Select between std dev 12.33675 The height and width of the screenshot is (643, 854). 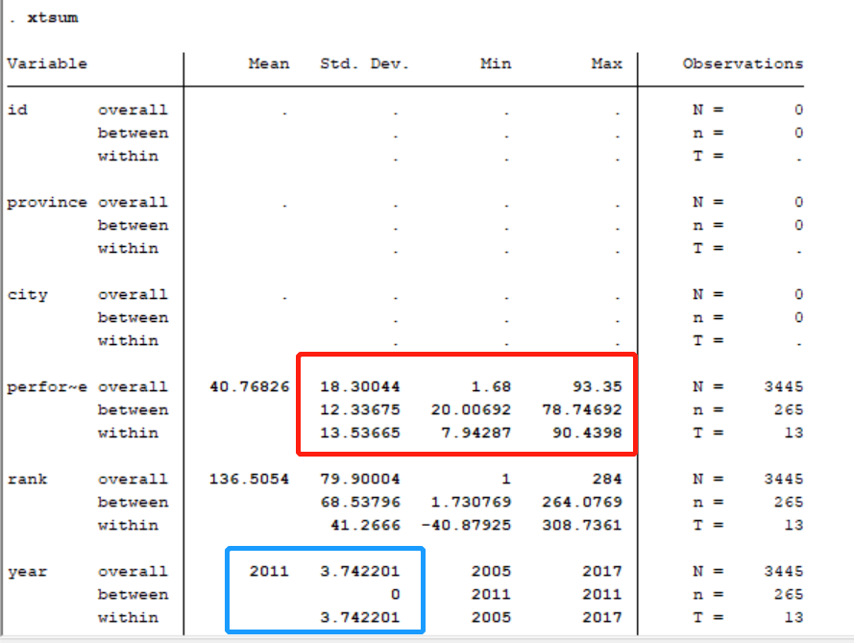click(x=360, y=409)
